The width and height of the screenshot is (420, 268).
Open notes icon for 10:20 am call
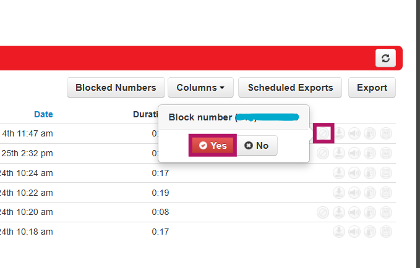click(x=386, y=212)
